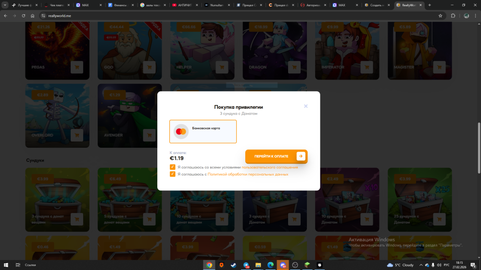
Task: Click cart icon on 3 сундука с Донатом
Action: coord(294,219)
